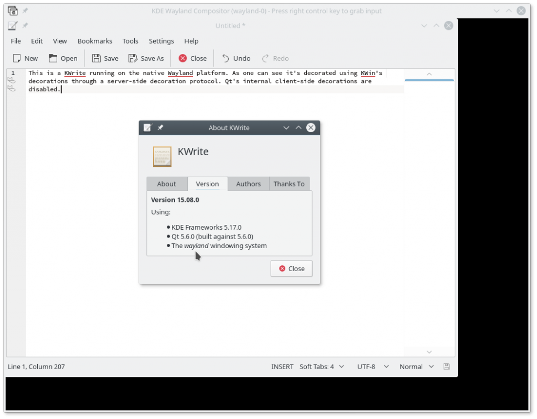Open the Soft Tabs: 4 dropdown

pyautogui.click(x=321, y=367)
